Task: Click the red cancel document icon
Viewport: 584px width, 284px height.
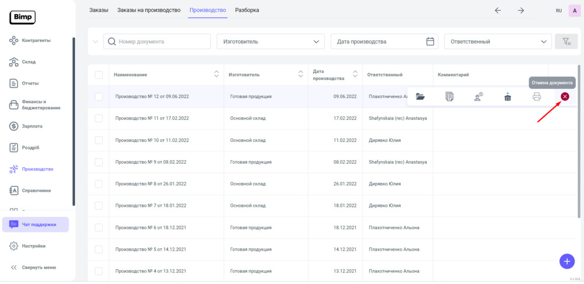Action: (x=565, y=96)
